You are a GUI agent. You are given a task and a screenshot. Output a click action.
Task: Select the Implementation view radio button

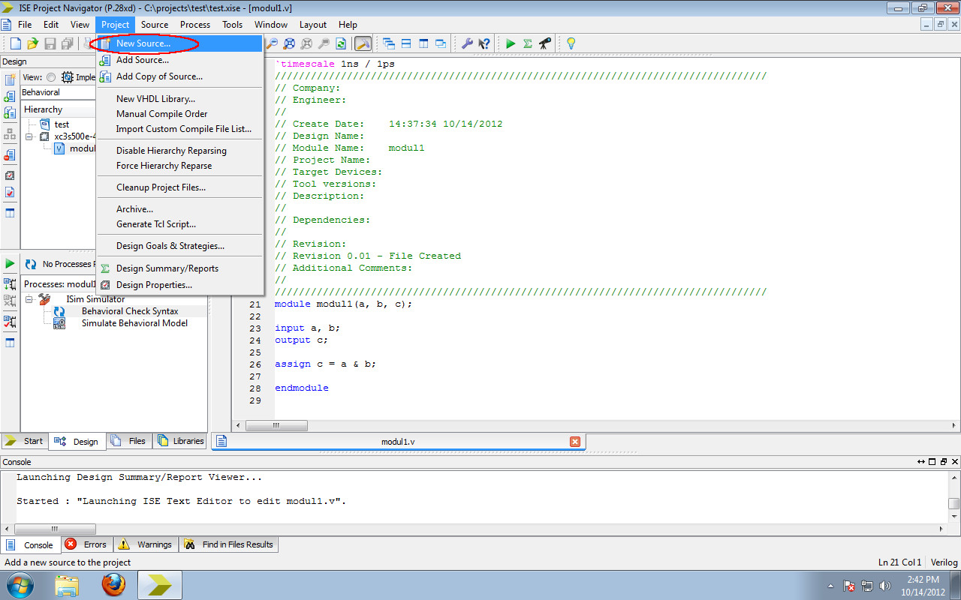point(50,77)
